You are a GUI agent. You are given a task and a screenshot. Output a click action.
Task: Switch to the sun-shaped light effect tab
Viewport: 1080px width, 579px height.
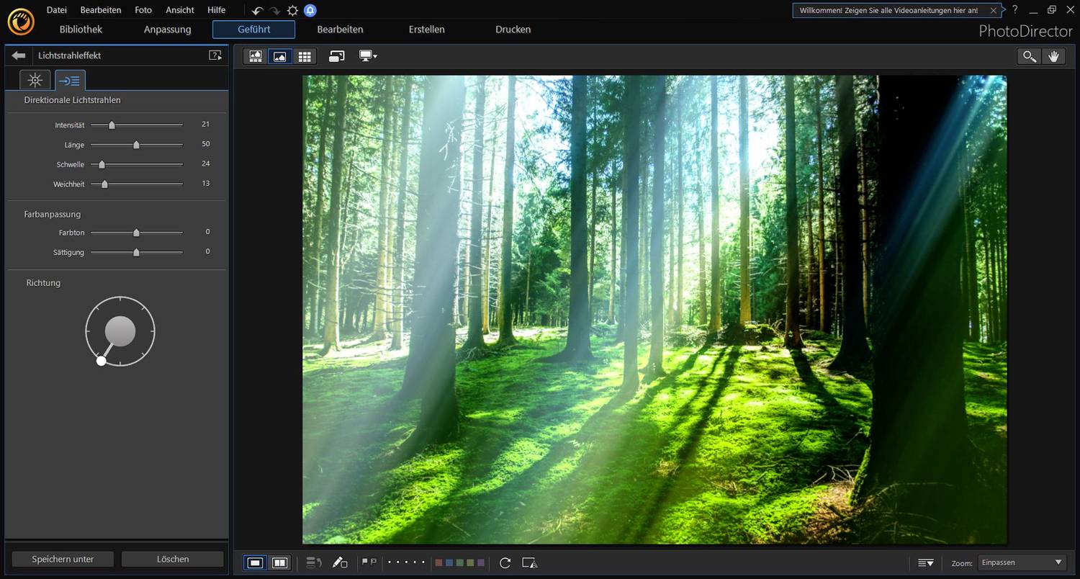click(x=35, y=80)
